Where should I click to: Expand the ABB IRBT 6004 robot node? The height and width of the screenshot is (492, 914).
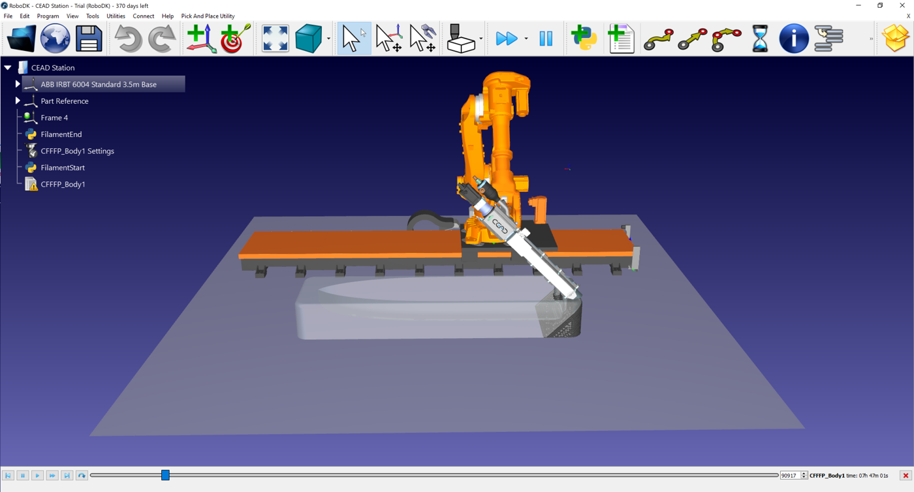click(17, 84)
